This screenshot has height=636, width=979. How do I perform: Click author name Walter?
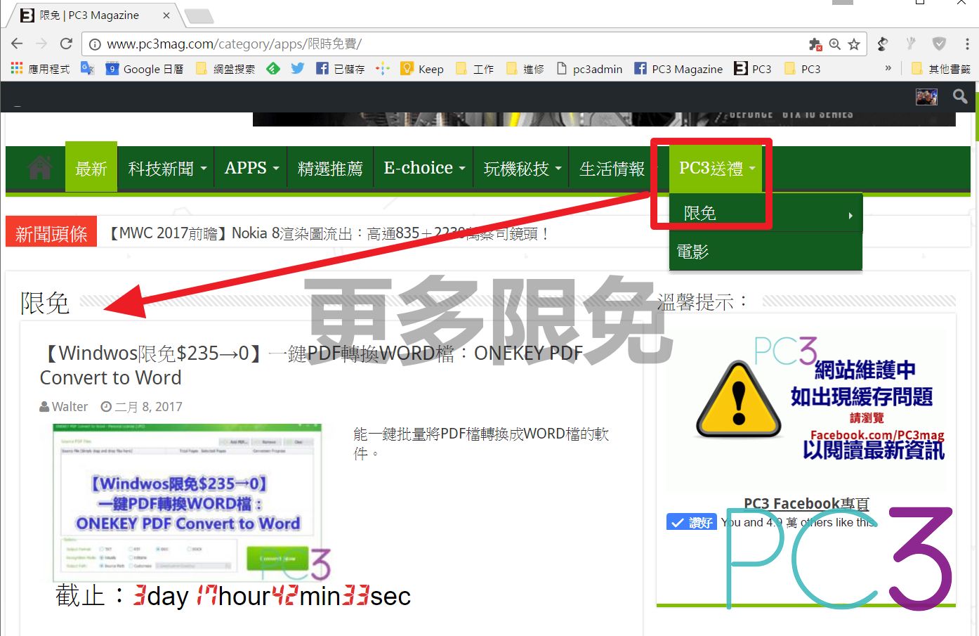point(70,407)
